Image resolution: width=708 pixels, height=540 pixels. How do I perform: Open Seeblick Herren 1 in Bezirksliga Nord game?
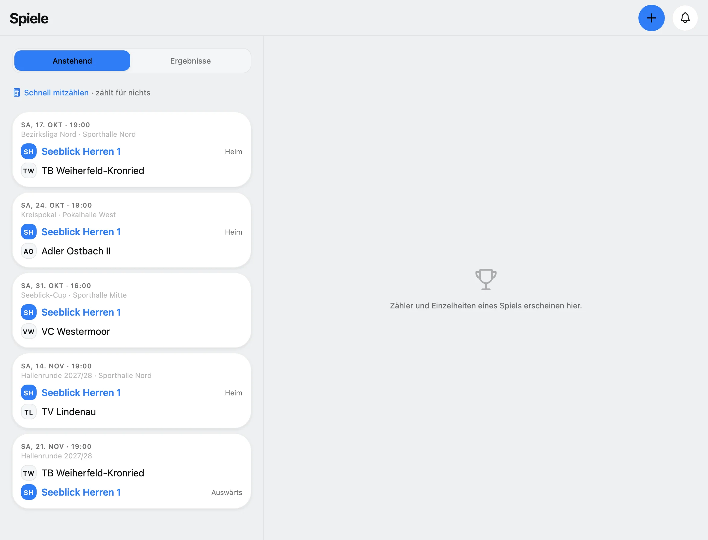click(x=81, y=151)
